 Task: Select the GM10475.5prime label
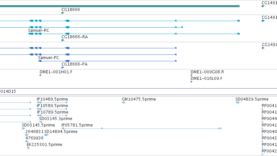pos(139,99)
